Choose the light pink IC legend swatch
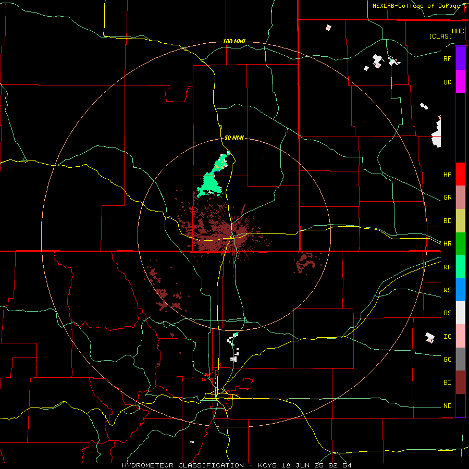This screenshot has width=469, height=469. pyautogui.click(x=460, y=336)
